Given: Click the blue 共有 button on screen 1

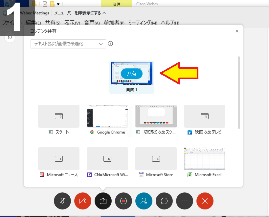Looking at the screenshot, I should tap(132, 74).
